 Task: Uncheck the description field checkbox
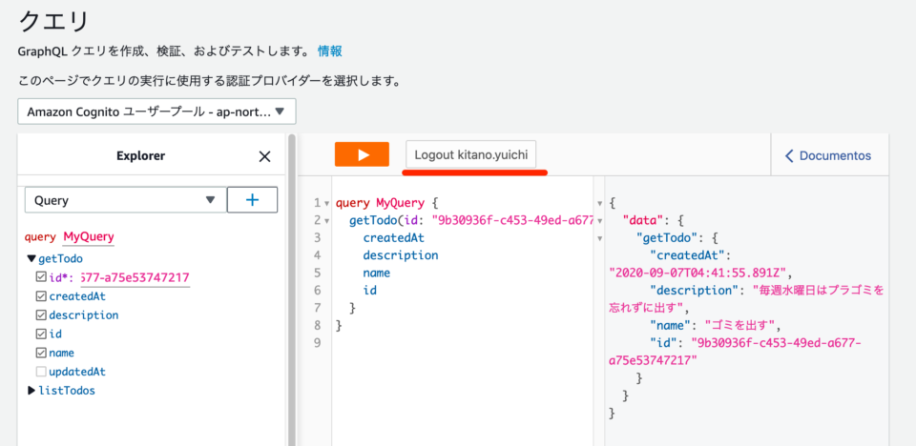pos(40,315)
